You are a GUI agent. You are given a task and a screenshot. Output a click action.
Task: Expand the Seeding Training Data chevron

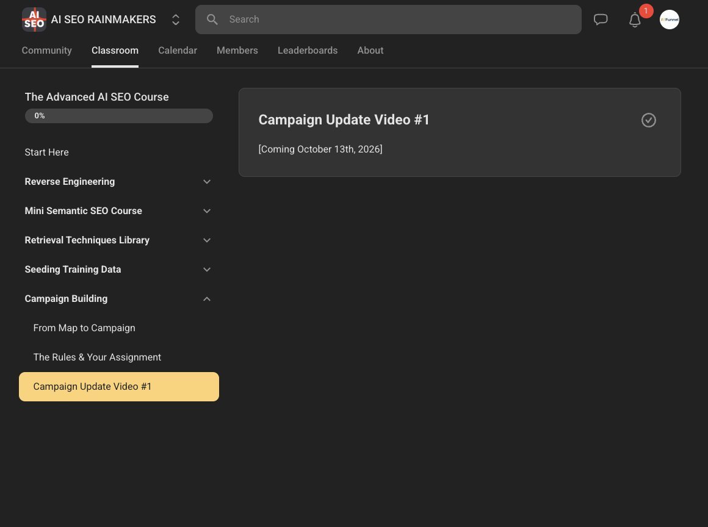pyautogui.click(x=207, y=270)
